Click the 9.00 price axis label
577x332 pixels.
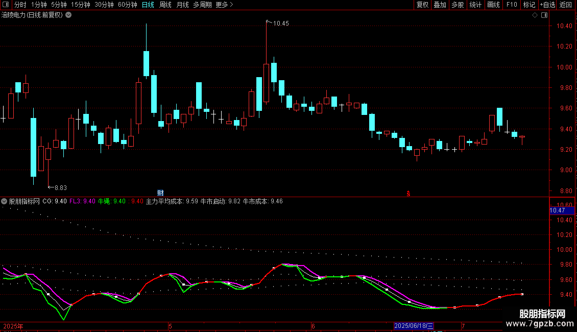coord(566,170)
